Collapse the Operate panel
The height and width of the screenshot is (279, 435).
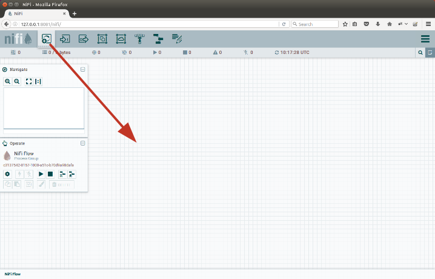coord(82,143)
